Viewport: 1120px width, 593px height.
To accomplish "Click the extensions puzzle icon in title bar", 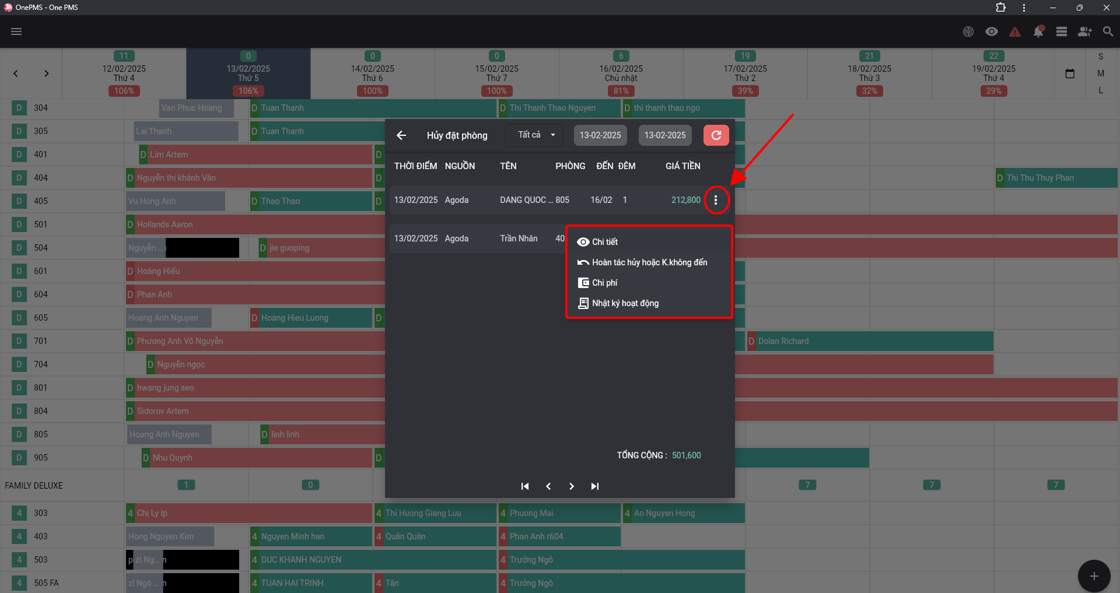I will point(1001,8).
